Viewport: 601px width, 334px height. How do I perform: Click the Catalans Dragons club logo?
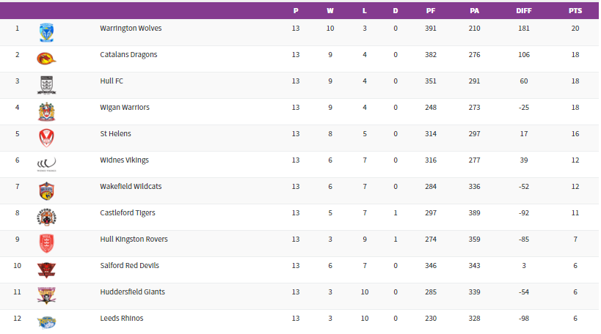(46, 59)
